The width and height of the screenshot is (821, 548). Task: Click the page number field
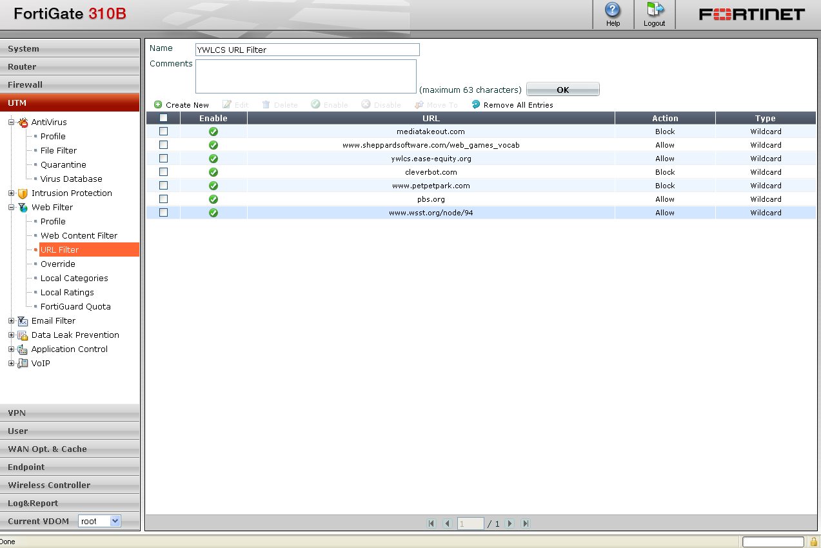tap(471, 524)
